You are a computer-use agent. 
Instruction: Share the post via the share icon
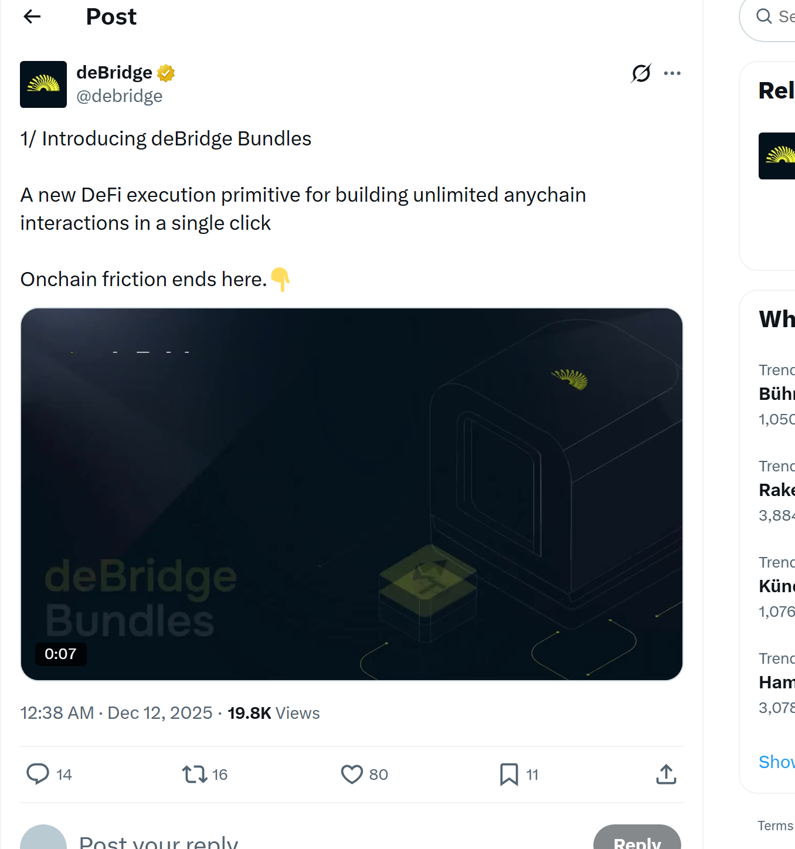(x=665, y=774)
